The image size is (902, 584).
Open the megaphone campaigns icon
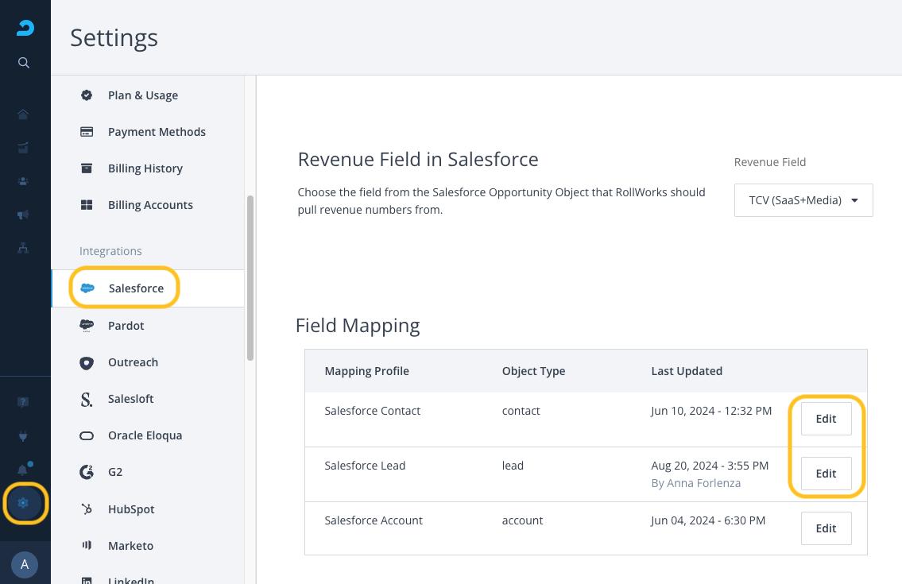point(23,215)
